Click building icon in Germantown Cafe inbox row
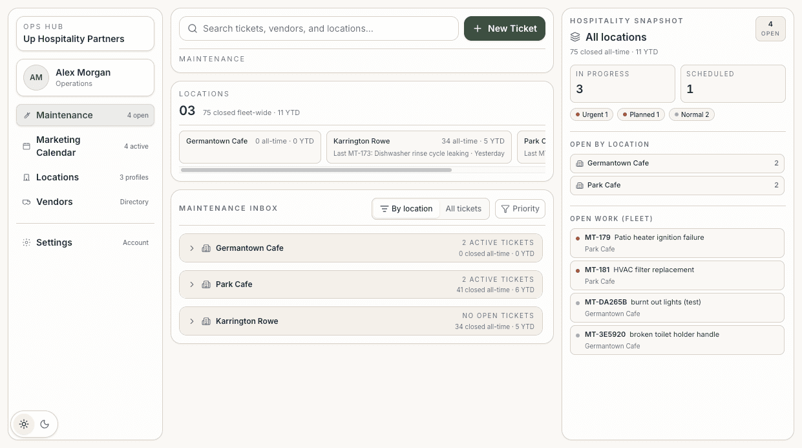 (x=206, y=248)
